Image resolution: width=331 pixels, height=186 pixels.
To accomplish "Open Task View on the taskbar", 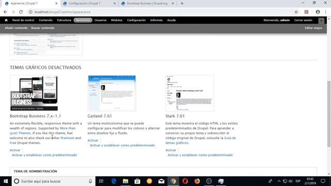I will tap(101, 181).
